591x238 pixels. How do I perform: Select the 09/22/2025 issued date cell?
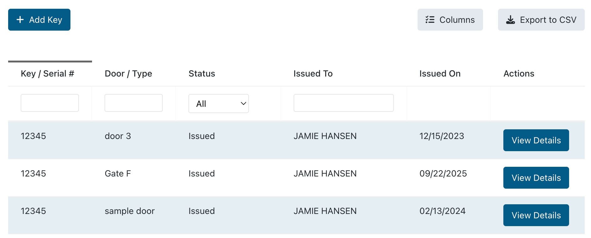[443, 174]
